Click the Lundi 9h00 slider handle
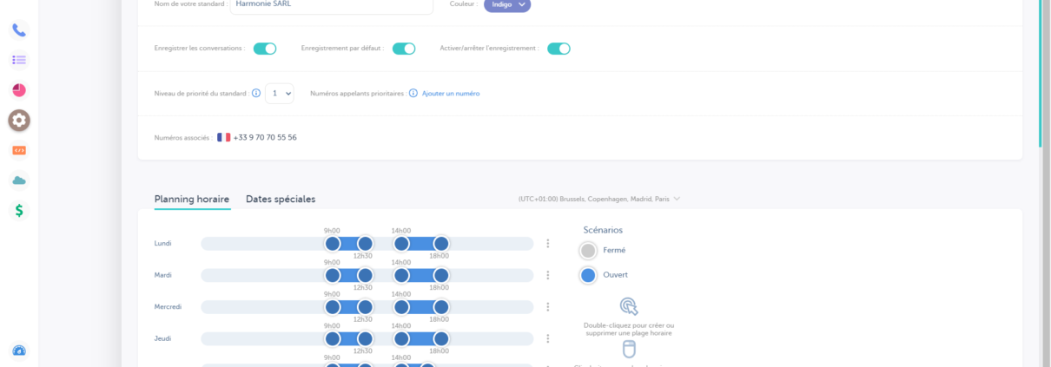 click(x=333, y=244)
